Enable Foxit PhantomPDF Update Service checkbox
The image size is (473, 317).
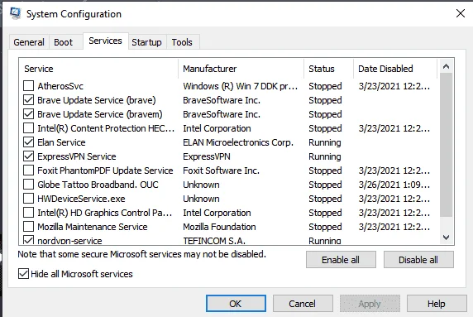28,171
